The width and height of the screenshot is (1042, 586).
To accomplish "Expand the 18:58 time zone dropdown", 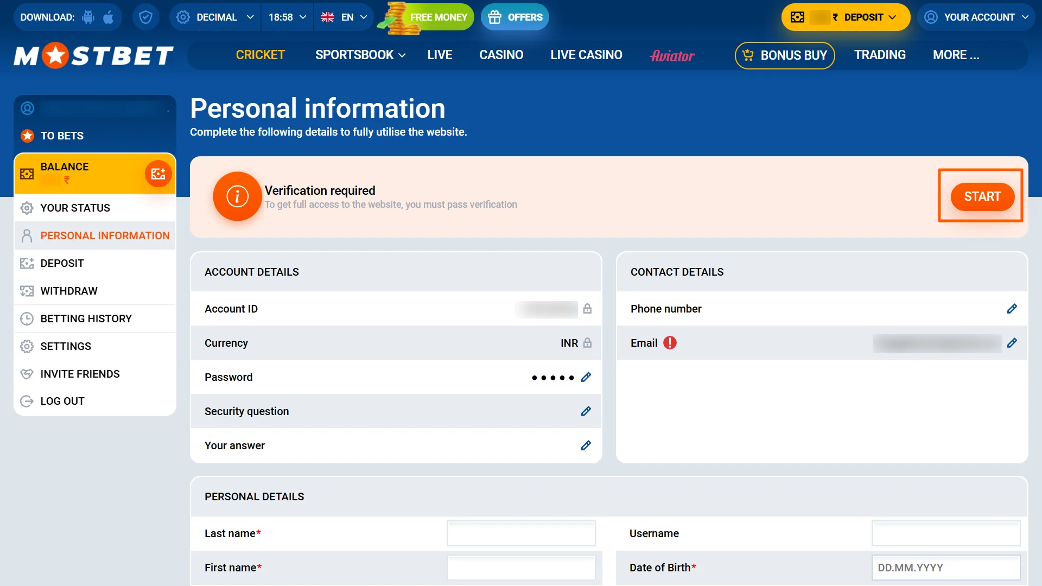I will click(288, 17).
